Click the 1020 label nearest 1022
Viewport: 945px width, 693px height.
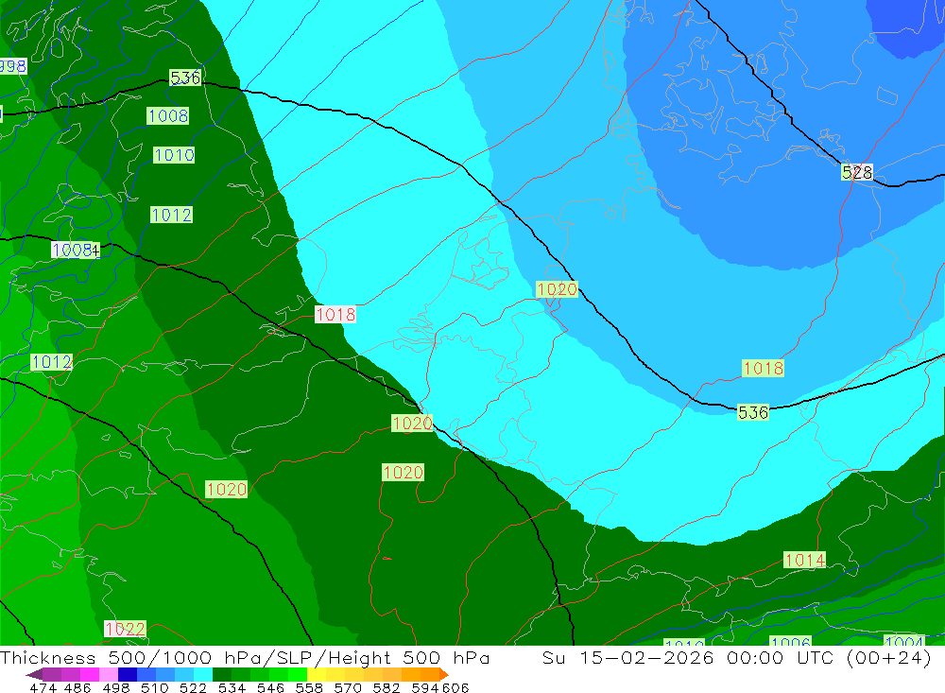click(226, 489)
